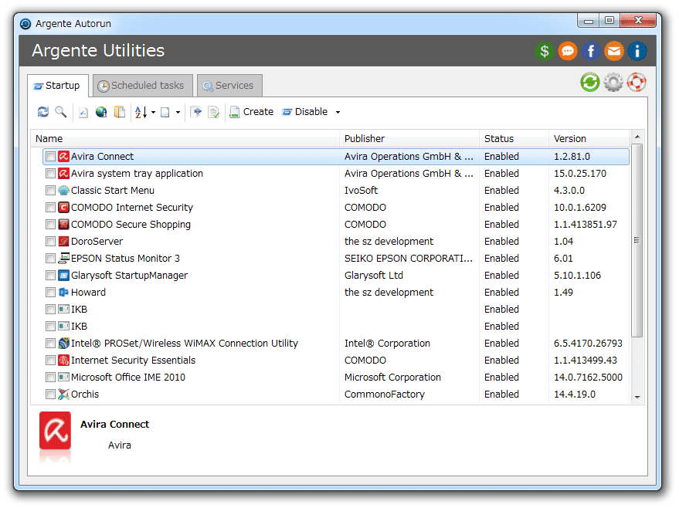Click the Argente Autorun title bar icon
The height and width of the screenshot is (508, 679).
(x=25, y=24)
